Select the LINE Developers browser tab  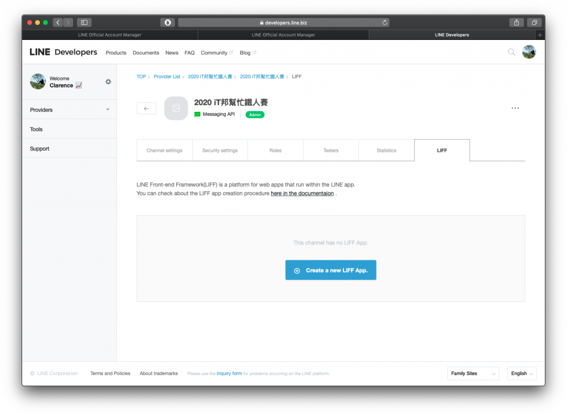click(452, 35)
